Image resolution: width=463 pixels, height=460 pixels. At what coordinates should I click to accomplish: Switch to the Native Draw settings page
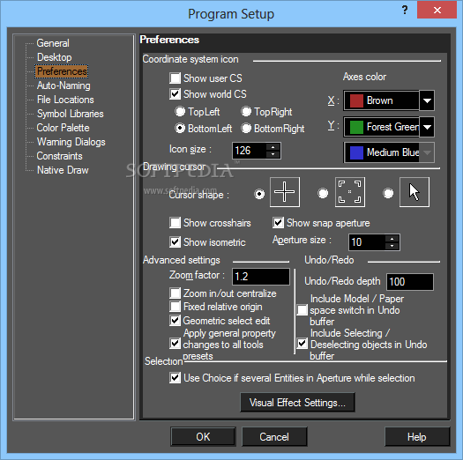pyautogui.click(x=63, y=170)
